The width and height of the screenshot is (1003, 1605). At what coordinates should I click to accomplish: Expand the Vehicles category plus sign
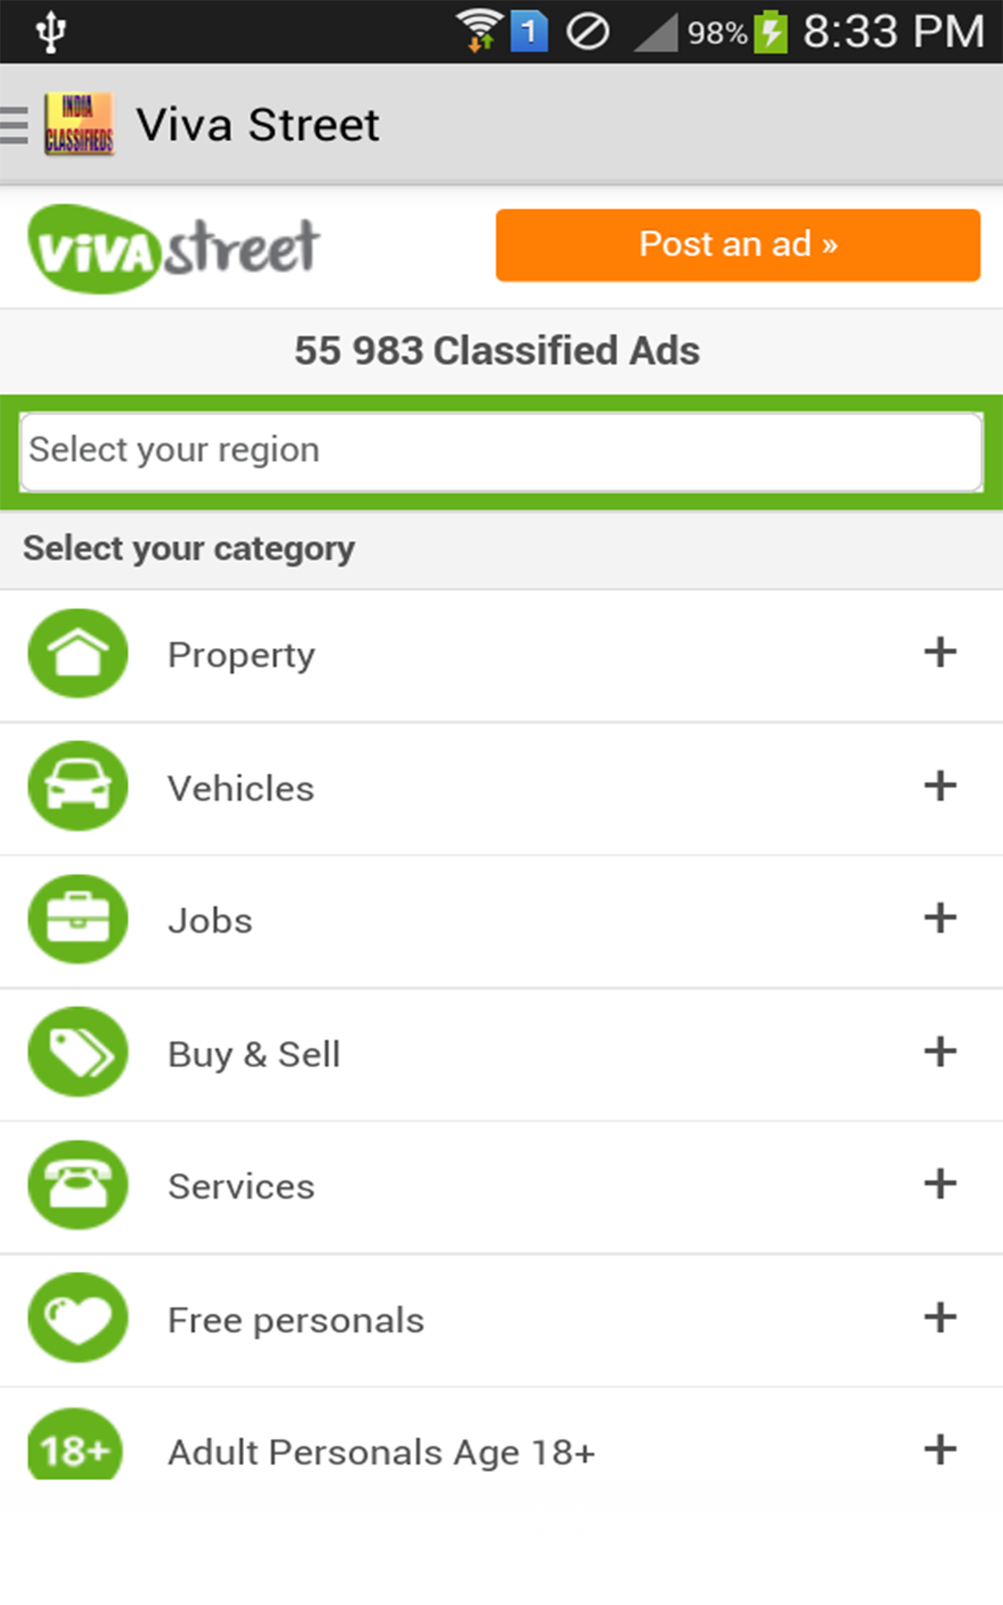[x=939, y=786]
